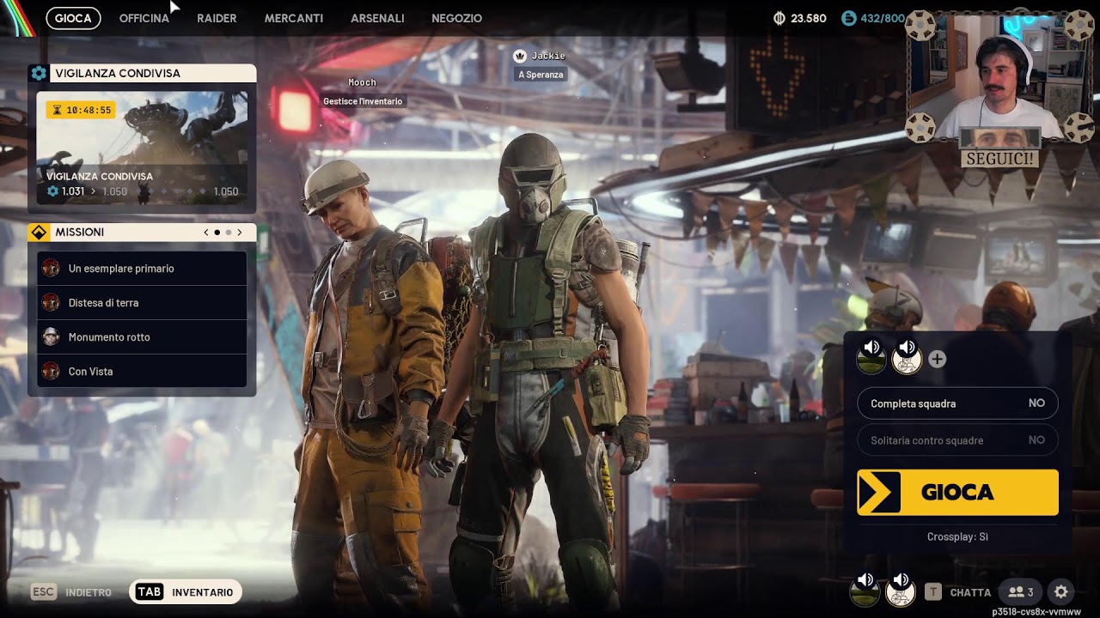Click the gear icon on Vigilanza Condivisa header
The height and width of the screenshot is (618, 1100).
click(39, 73)
